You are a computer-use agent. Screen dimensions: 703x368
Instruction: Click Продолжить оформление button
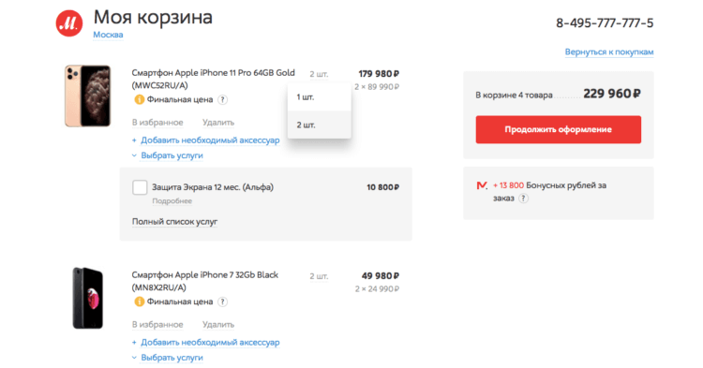(559, 129)
